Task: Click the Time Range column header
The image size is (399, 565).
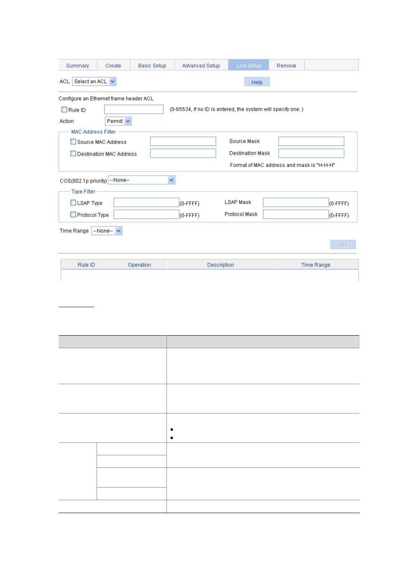Action: 316,265
